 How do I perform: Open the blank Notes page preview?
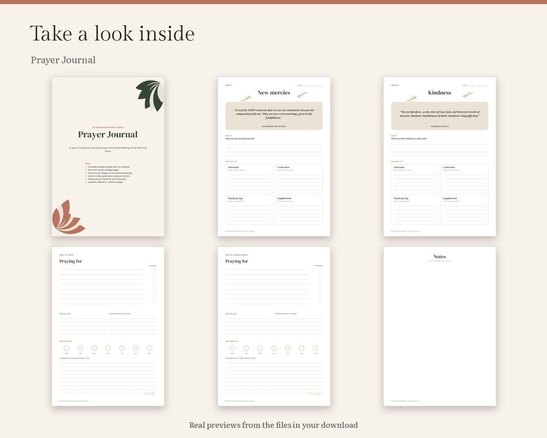coord(440,326)
